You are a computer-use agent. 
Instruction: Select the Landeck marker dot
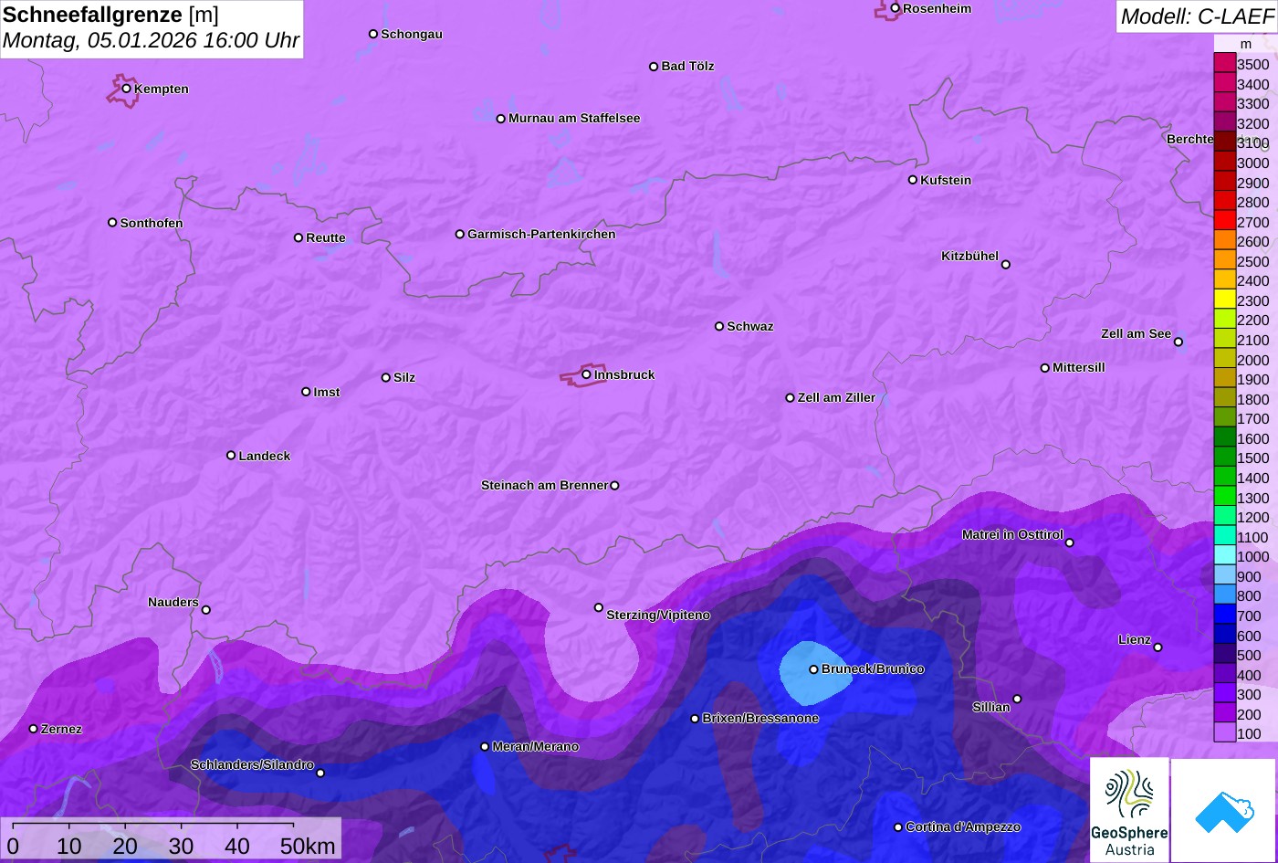click(231, 456)
